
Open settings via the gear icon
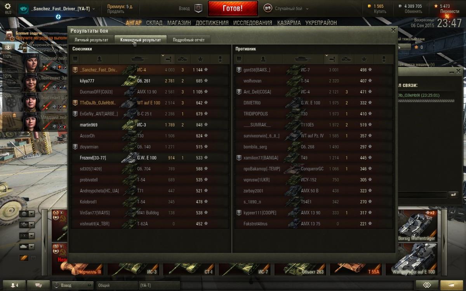(7, 6)
